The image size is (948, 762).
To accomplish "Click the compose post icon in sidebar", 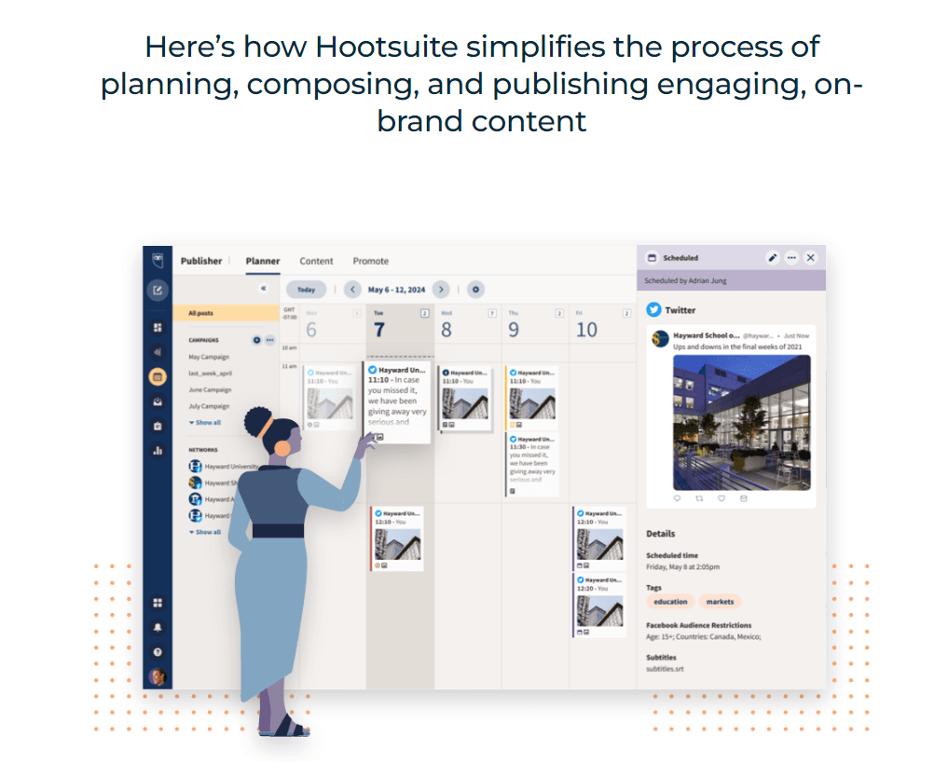I will (158, 290).
